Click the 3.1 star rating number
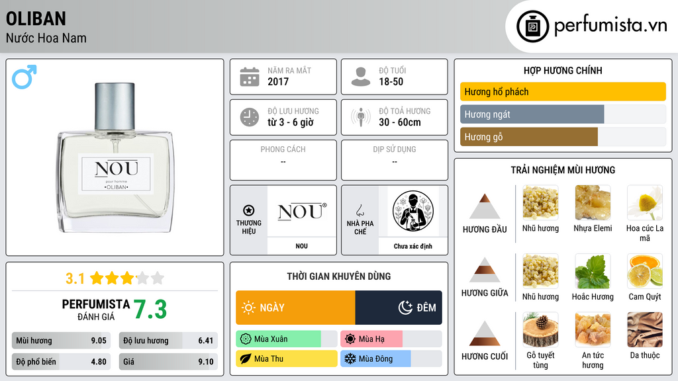This screenshot has height=381, width=678. pos(75,278)
